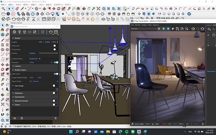Click the Settings gear icon in Asset Editor
216x135 pixels.
click(43, 32)
